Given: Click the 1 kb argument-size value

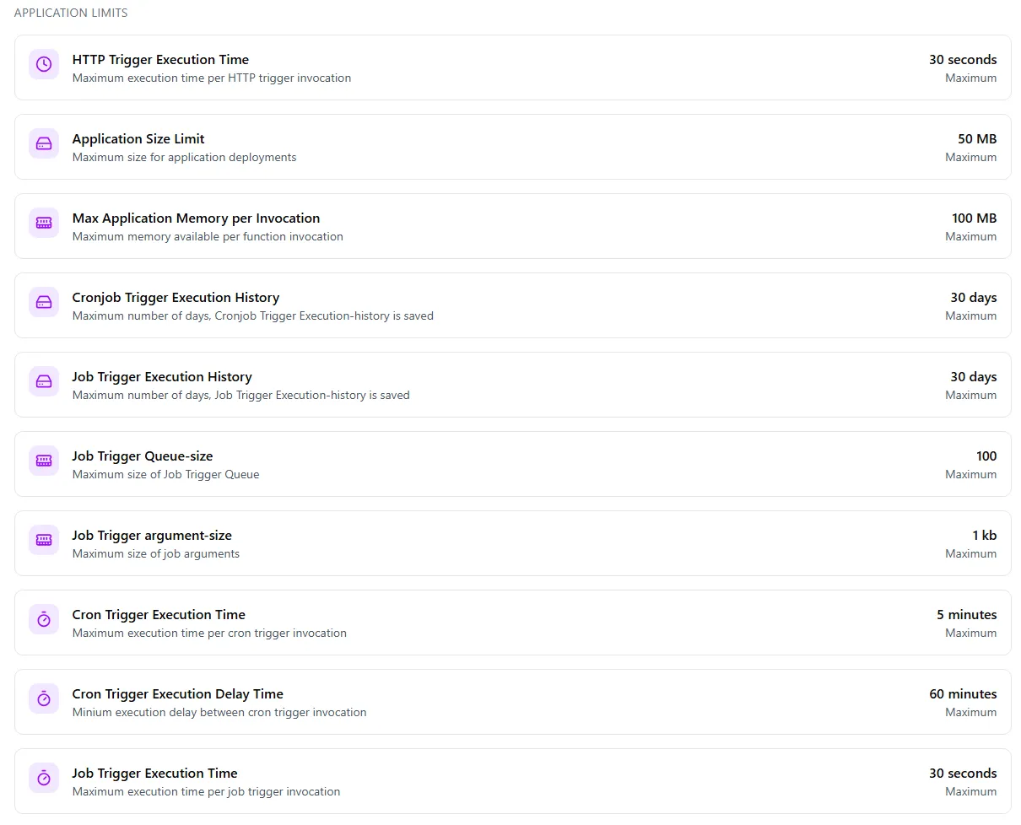Looking at the screenshot, I should pyautogui.click(x=984, y=536).
